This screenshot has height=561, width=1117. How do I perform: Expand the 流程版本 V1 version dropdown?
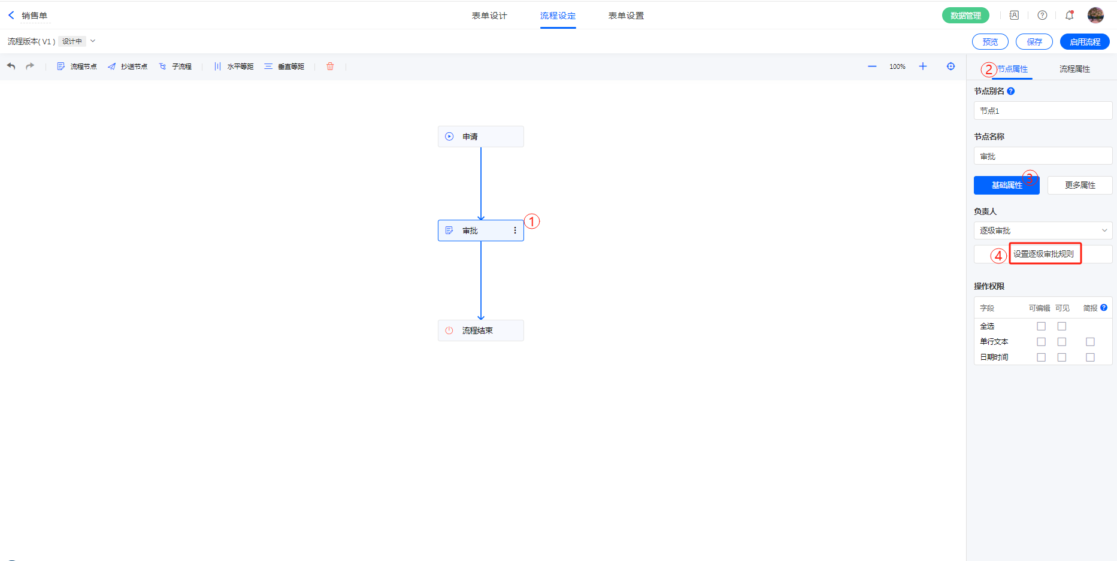pos(93,41)
